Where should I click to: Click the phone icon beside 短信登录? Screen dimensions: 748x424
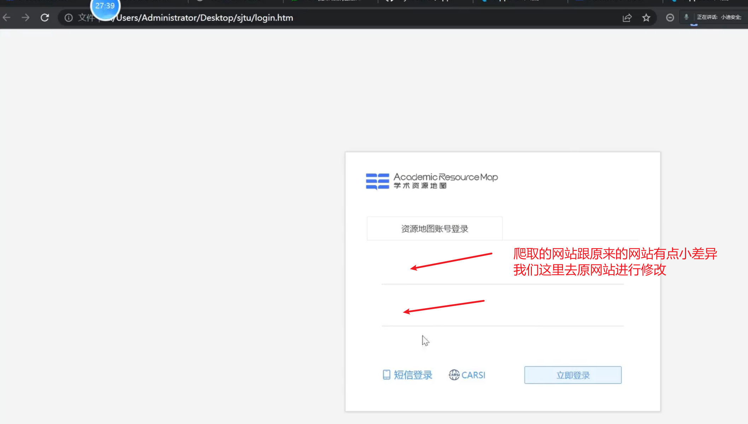pyautogui.click(x=387, y=375)
